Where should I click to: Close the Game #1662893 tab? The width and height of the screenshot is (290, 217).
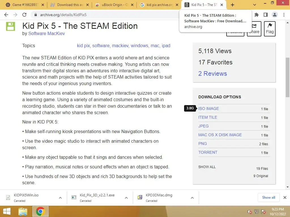click(43, 5)
